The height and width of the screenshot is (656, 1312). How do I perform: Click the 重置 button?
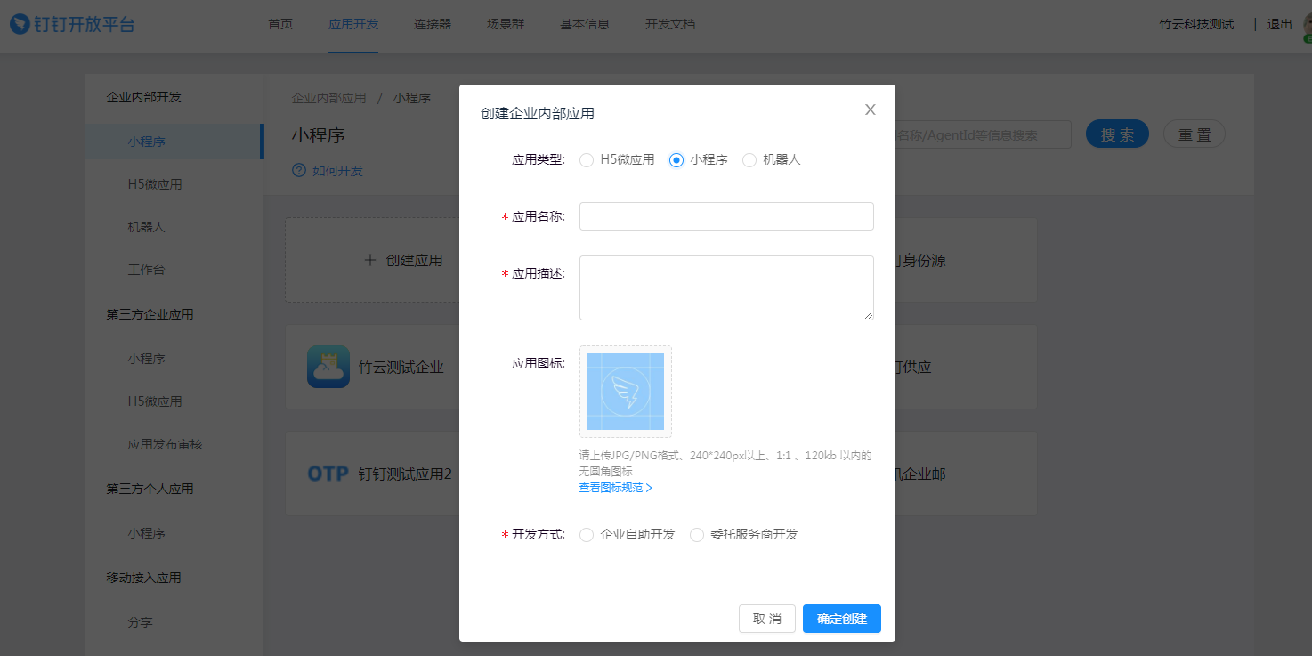pyautogui.click(x=1195, y=134)
